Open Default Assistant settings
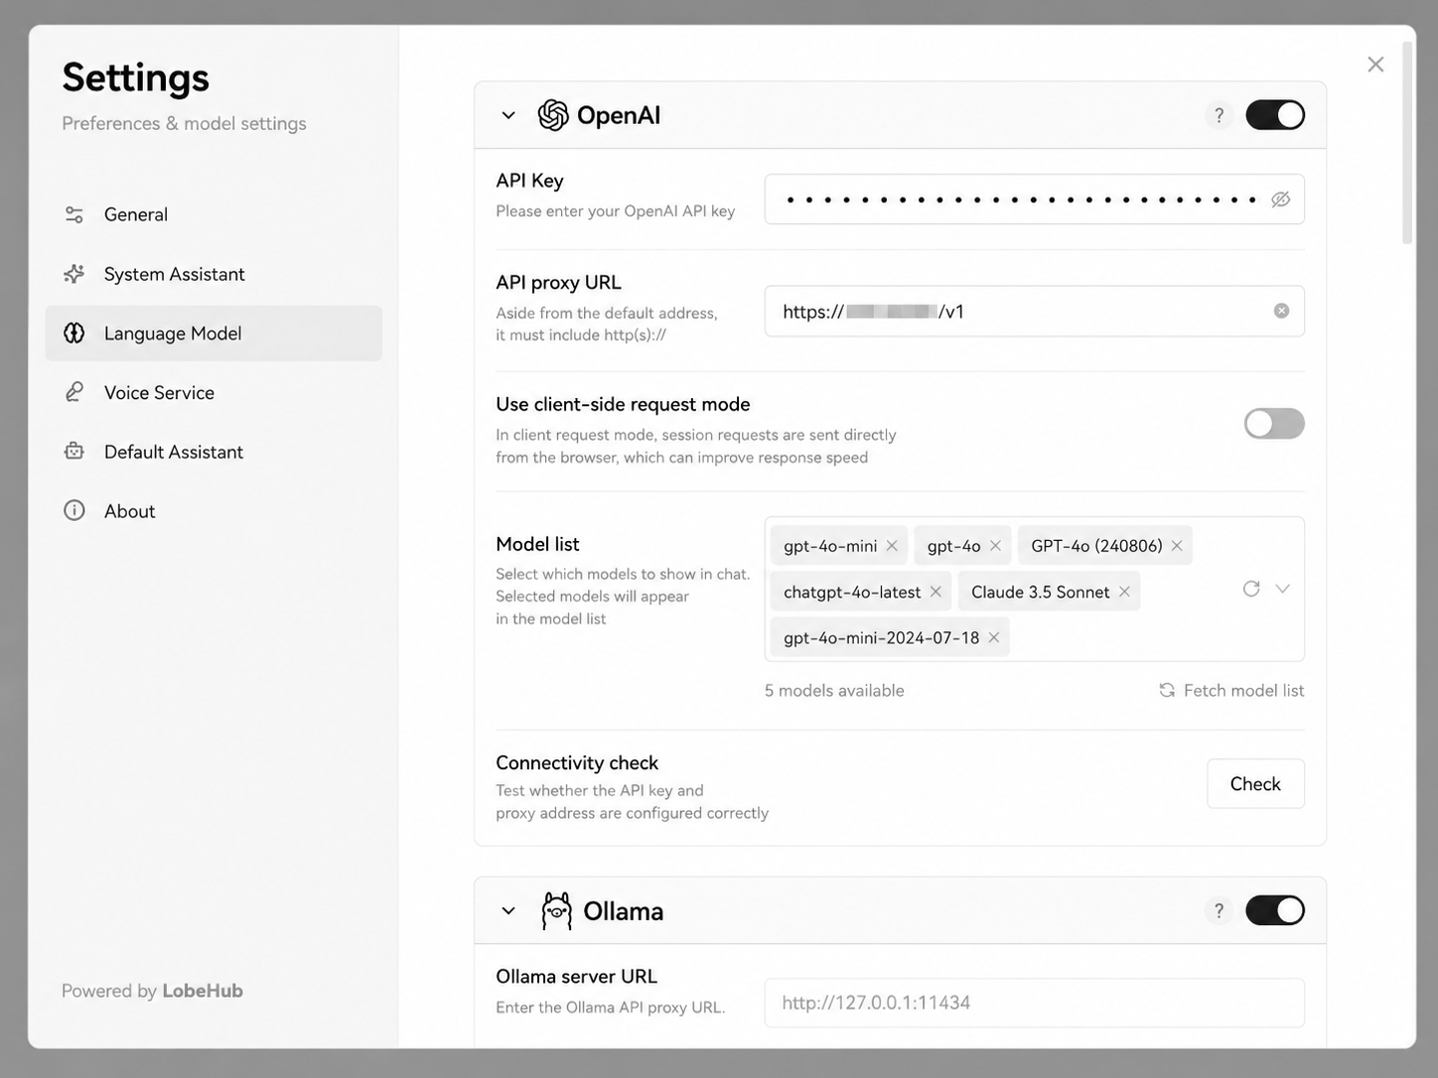Viewport: 1438px width, 1078px height. pyautogui.click(x=214, y=452)
